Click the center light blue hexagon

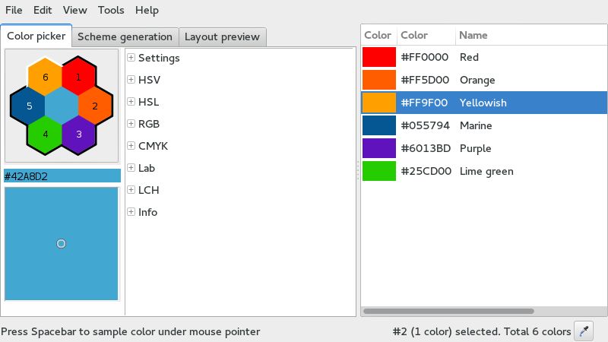(x=62, y=106)
